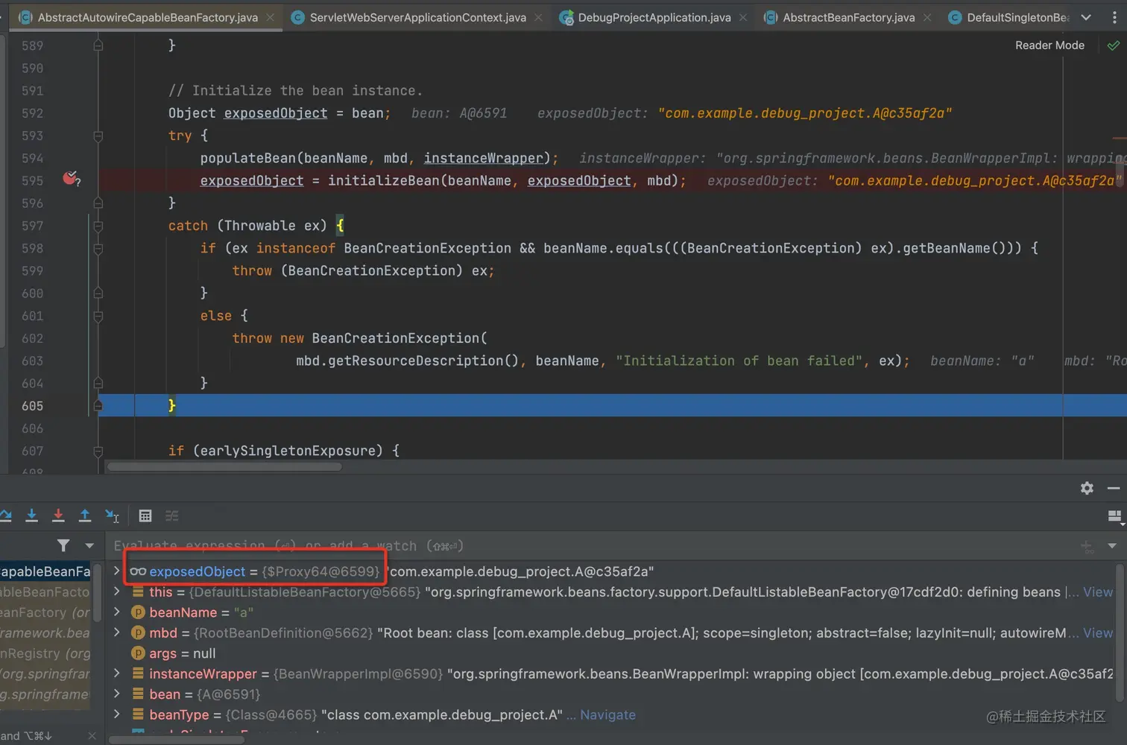Close the AbstractBeanFactory.java tab
This screenshot has width=1127, height=745.
(926, 17)
